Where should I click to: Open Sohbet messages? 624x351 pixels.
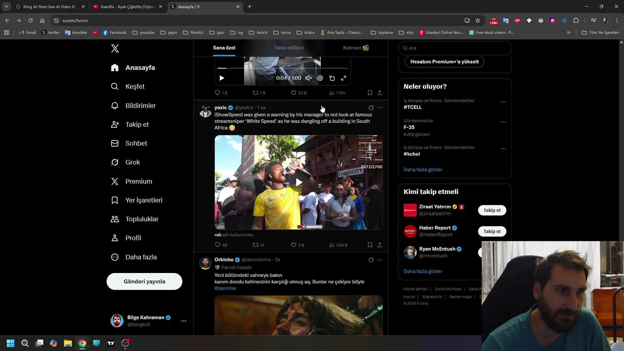(129, 143)
